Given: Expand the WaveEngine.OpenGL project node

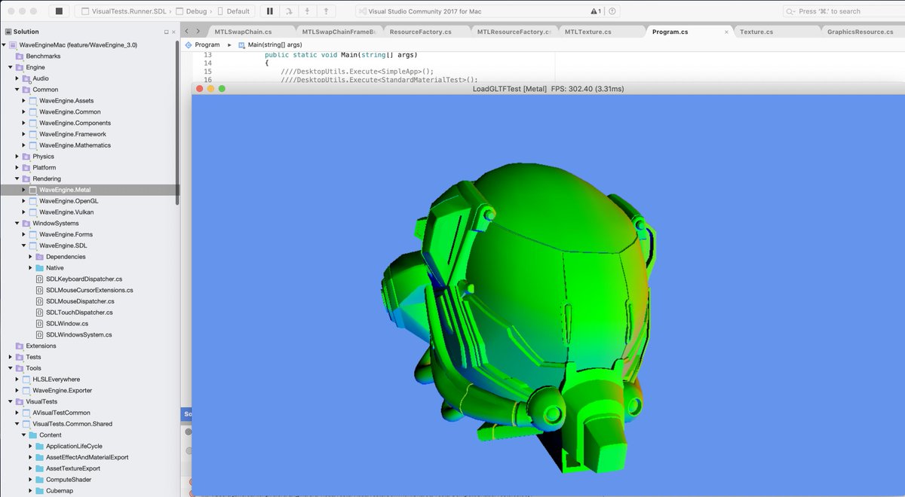Looking at the screenshot, I should click(23, 200).
